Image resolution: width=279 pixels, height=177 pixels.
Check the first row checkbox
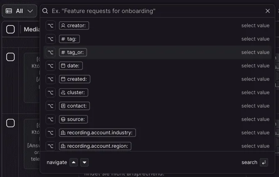tap(10, 57)
